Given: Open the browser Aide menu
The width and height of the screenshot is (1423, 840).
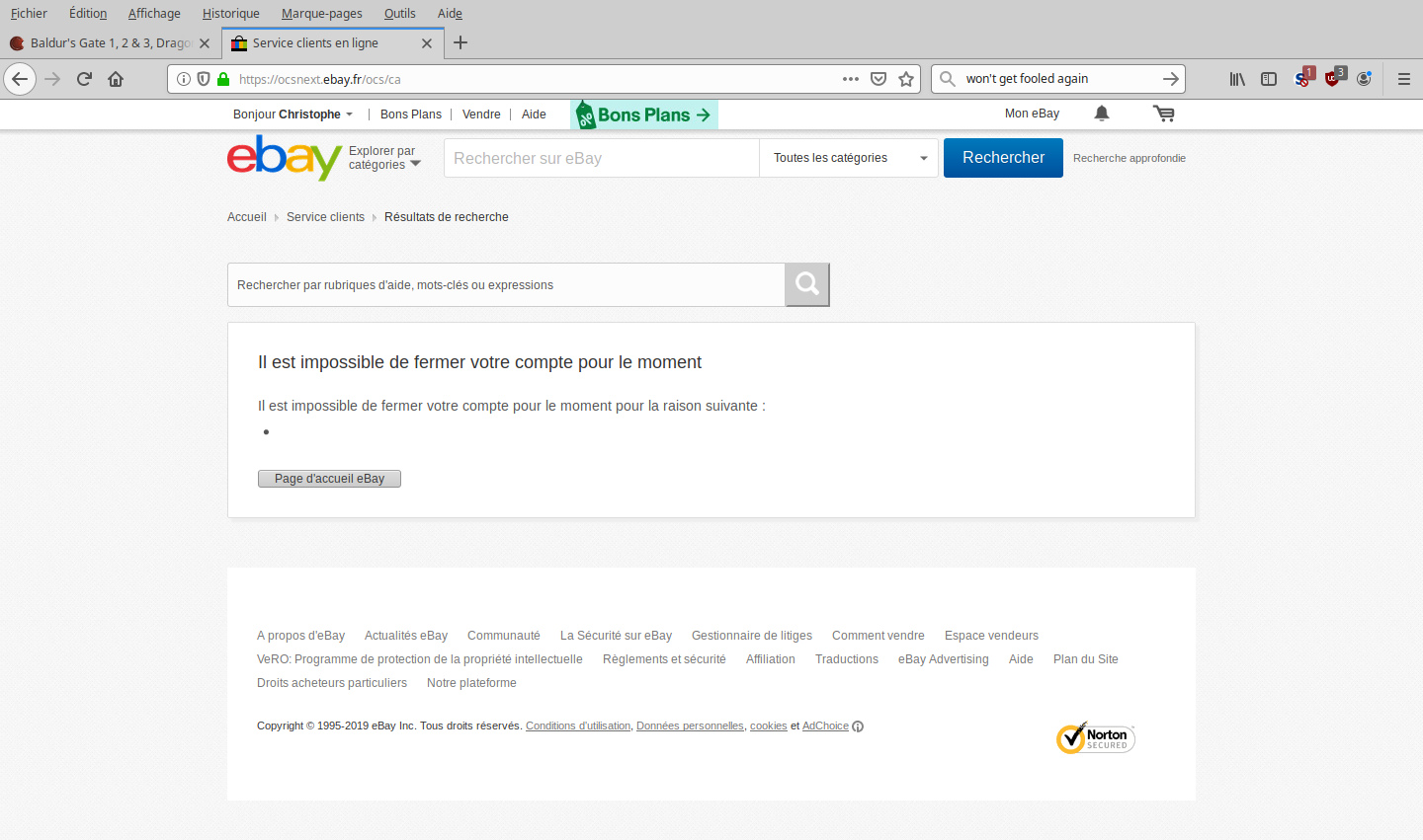Looking at the screenshot, I should (450, 14).
